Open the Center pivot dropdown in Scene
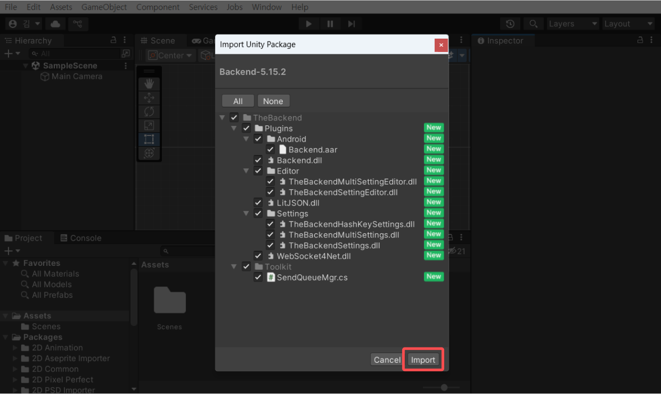The height and width of the screenshot is (394, 661). click(x=170, y=55)
